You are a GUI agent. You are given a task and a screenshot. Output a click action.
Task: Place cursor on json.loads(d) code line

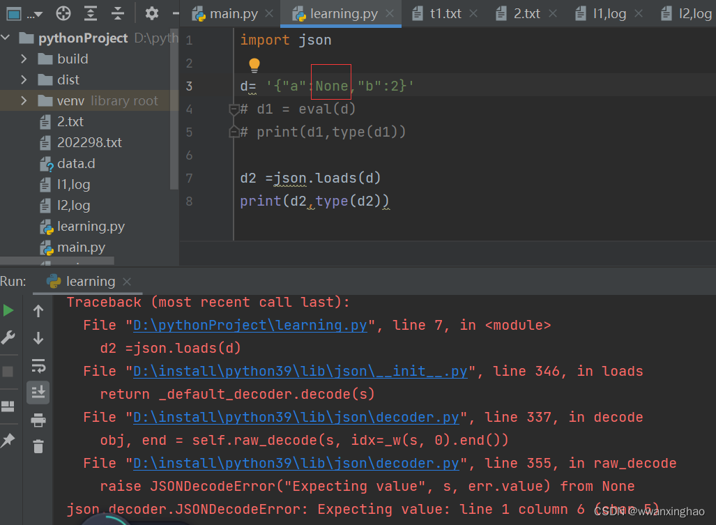coord(310,178)
